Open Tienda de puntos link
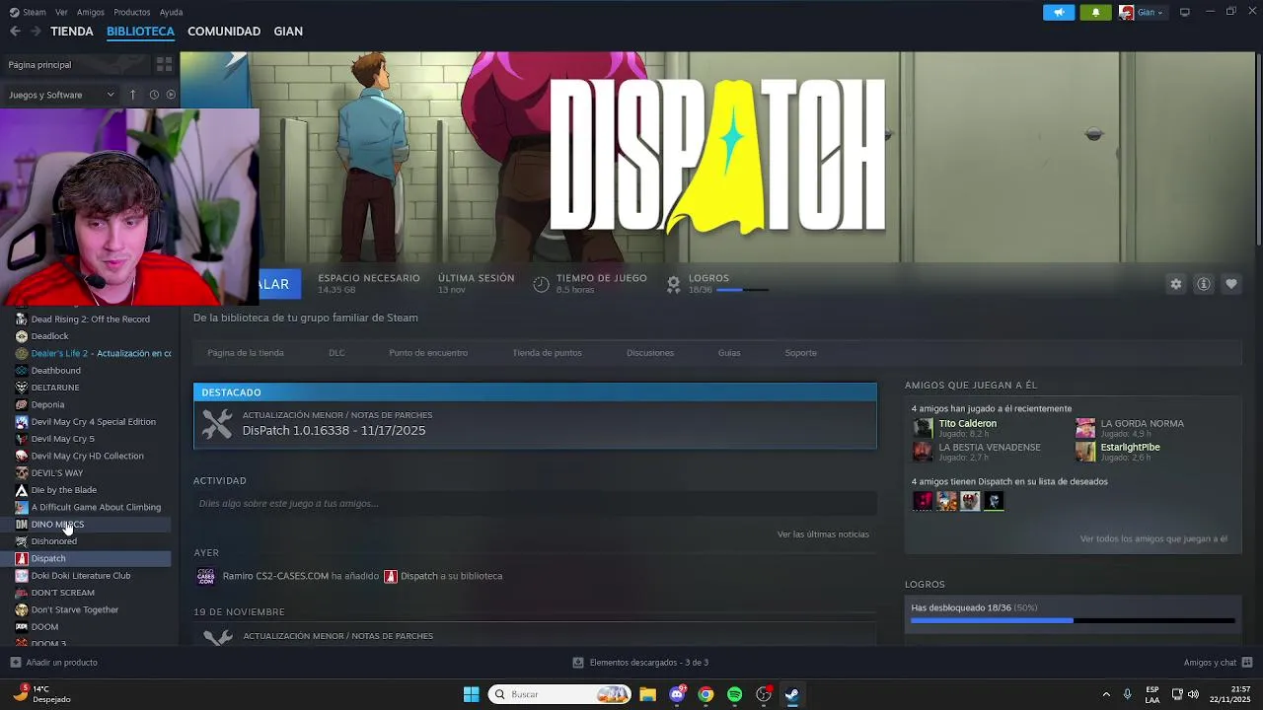Viewport: 1263px width, 710px height. tap(547, 353)
